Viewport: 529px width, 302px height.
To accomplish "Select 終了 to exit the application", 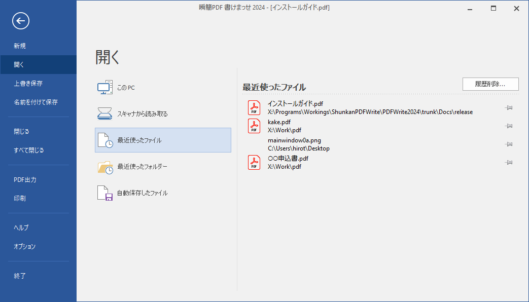I will (39, 276).
